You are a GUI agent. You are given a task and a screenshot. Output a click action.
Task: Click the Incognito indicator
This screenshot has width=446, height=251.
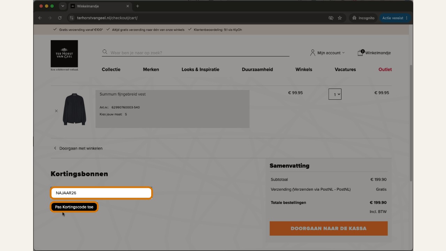[x=363, y=18]
